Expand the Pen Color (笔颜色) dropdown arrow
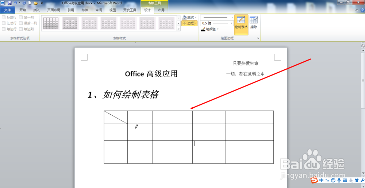Image resolution: width=365 pixels, height=188 pixels. point(218,29)
